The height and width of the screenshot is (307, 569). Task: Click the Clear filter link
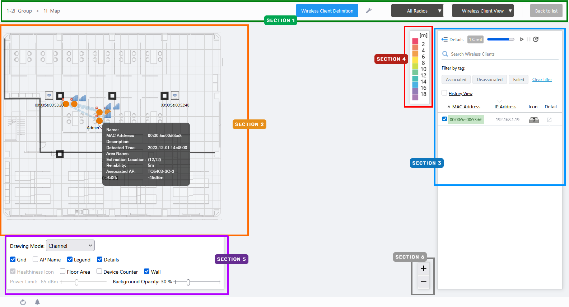[542, 80]
